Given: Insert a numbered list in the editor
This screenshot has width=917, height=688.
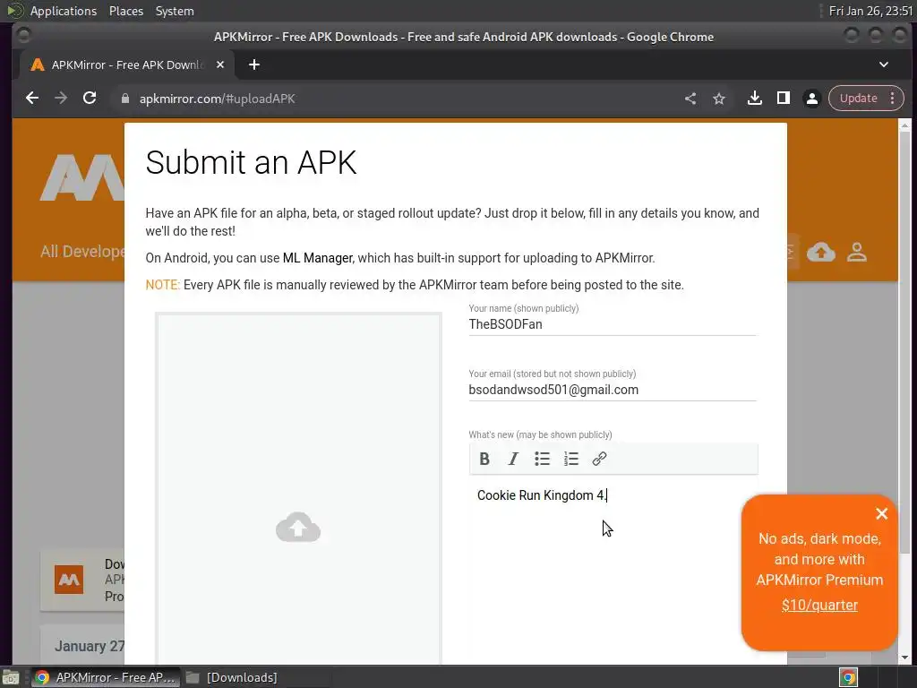Looking at the screenshot, I should pos(570,459).
